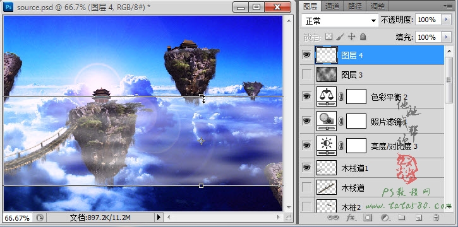Select Brightness/Contrast 3 adjustment icon

click(327, 146)
